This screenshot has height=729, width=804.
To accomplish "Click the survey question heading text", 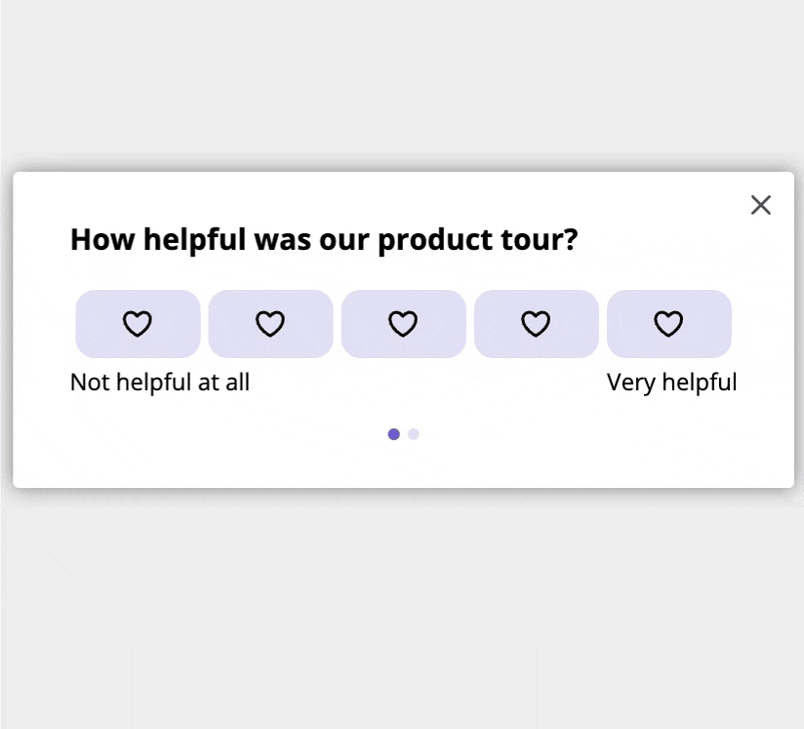I will click(x=324, y=239).
